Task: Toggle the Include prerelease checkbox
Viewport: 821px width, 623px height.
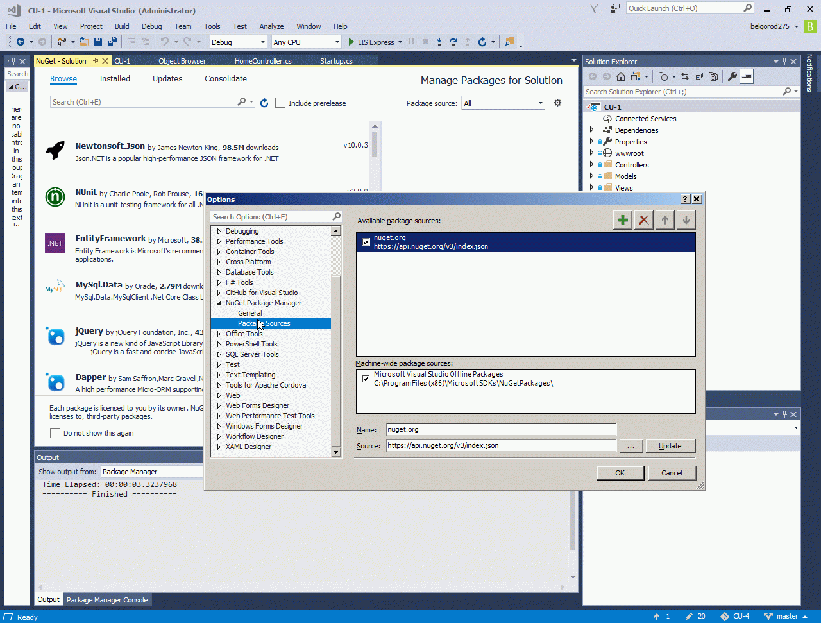Action: tap(280, 103)
